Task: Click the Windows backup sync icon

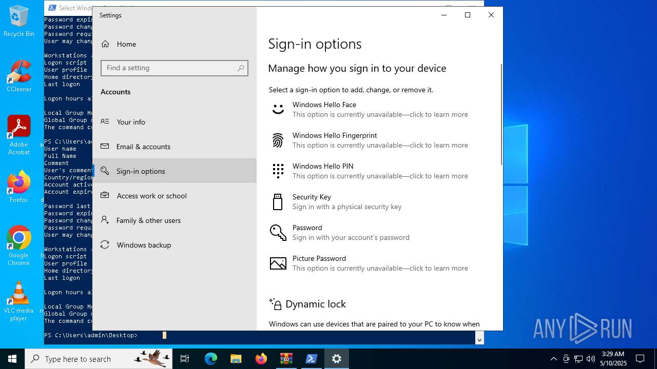Action: click(105, 245)
